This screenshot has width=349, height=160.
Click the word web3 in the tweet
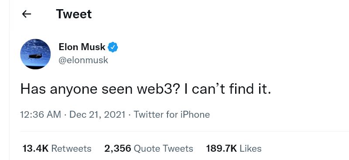(155, 89)
